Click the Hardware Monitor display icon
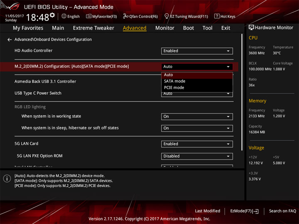The image size is (299, 224). [251, 28]
